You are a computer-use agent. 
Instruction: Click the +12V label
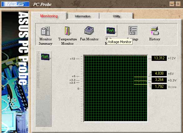click(x=172, y=58)
